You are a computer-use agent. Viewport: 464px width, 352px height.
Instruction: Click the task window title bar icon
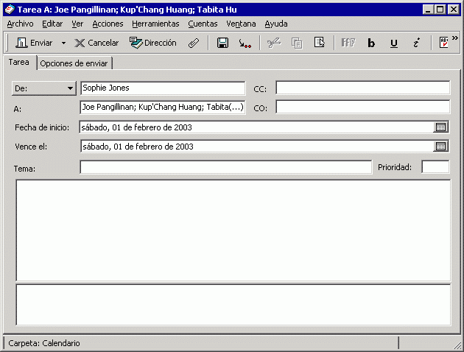[10, 10]
